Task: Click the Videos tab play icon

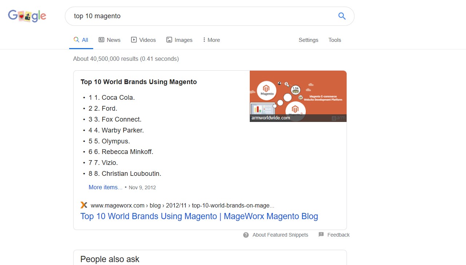Action: pyautogui.click(x=134, y=40)
